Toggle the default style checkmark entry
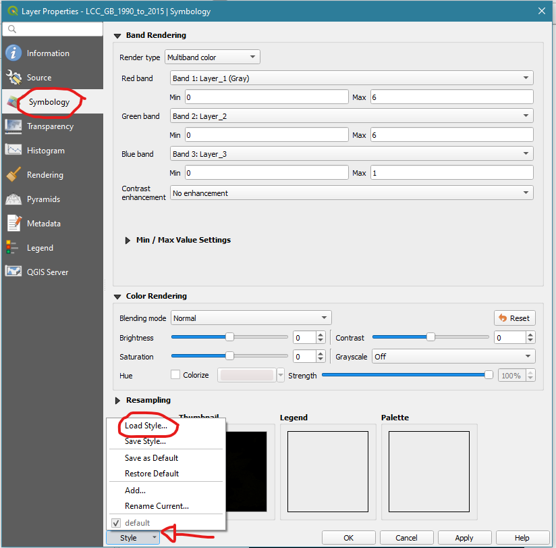This screenshot has height=548, width=556. tap(116, 523)
